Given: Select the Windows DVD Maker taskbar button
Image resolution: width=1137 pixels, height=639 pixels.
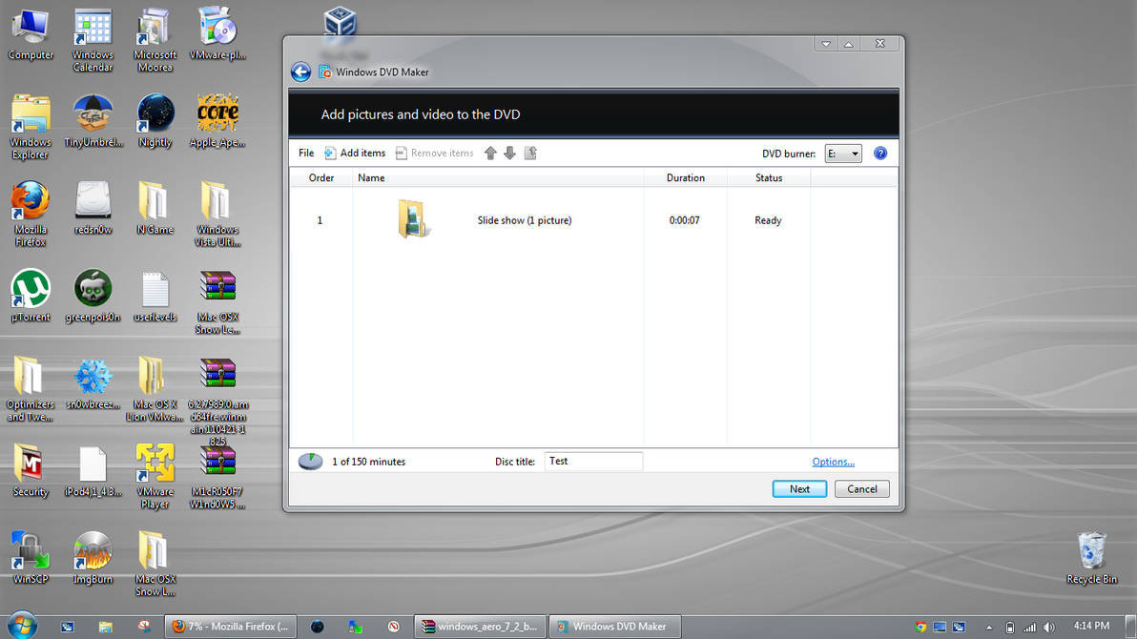Looking at the screenshot, I should coord(614,627).
